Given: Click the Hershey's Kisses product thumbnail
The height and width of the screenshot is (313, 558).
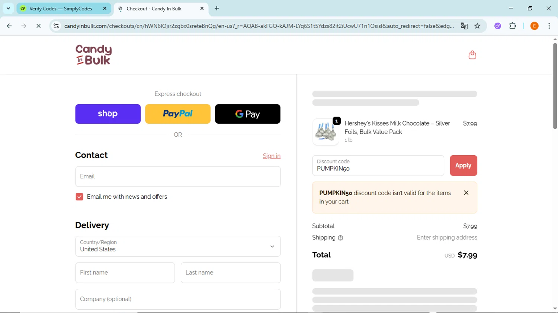Looking at the screenshot, I should point(325,132).
